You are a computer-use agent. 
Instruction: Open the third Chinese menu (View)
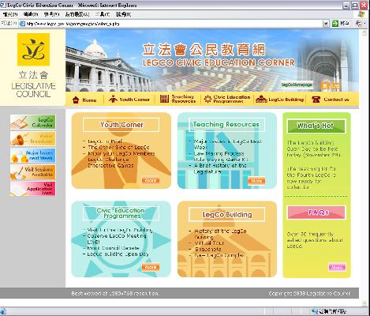(51, 14)
